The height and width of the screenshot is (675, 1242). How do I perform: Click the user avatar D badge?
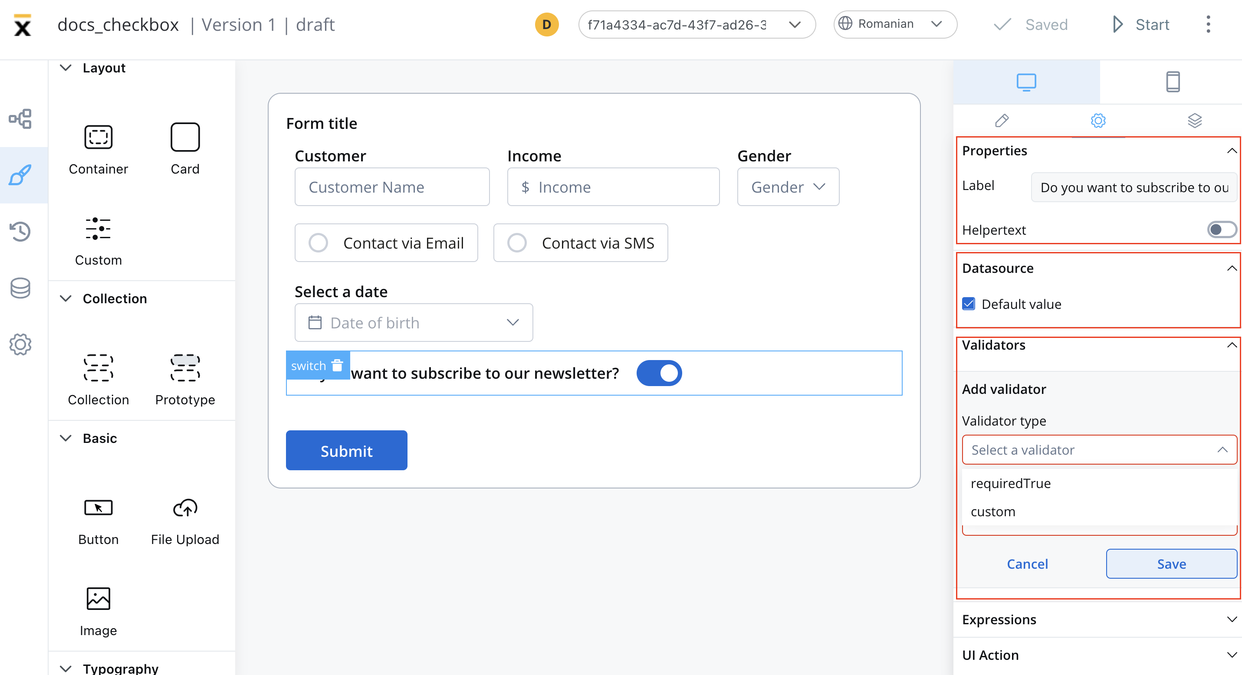tap(547, 25)
